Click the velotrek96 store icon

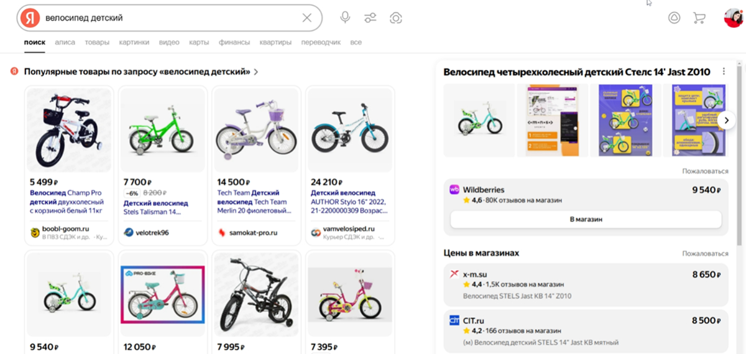click(x=129, y=233)
